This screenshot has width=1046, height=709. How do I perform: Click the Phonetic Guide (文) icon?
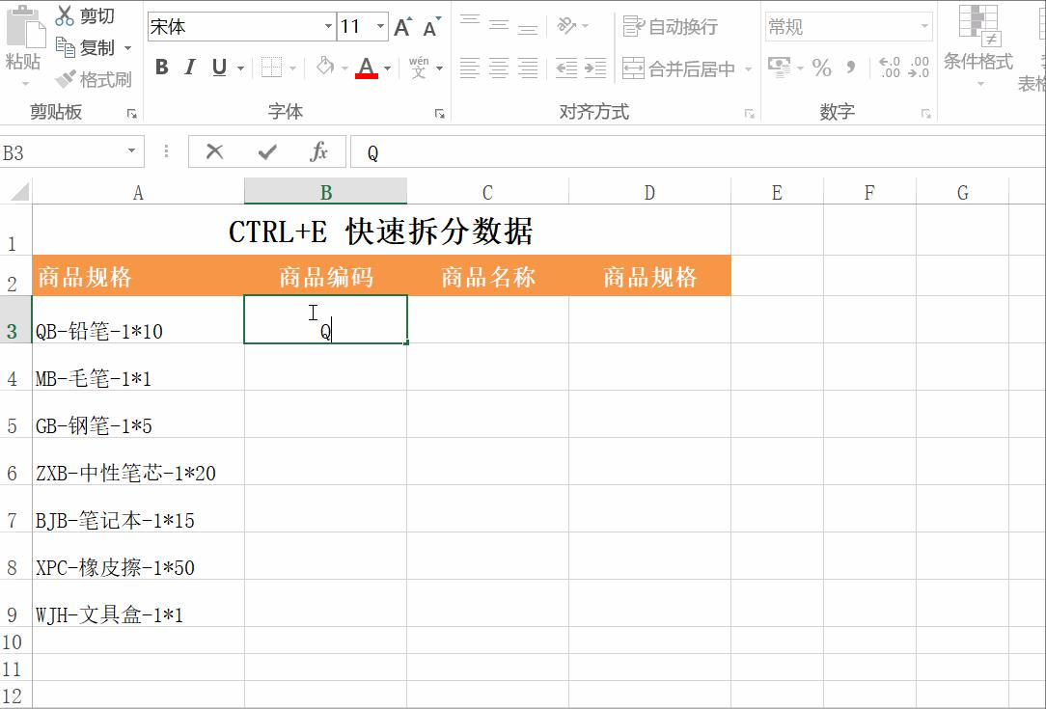(420, 68)
